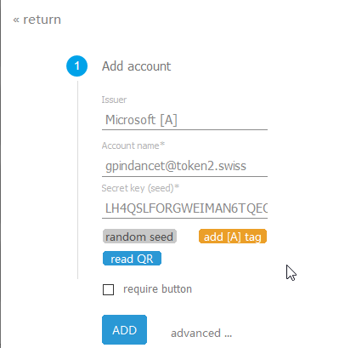Submit the account with ADD button
Screen dimensions: 356x348
click(x=124, y=330)
